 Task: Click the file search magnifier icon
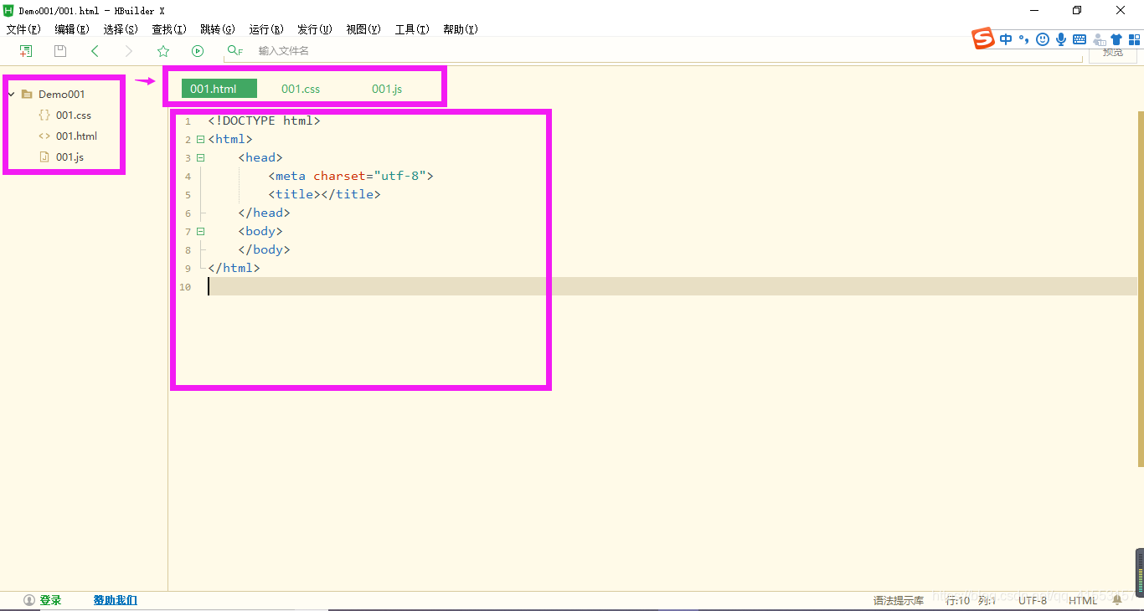pyautogui.click(x=234, y=51)
